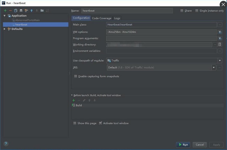Viewport: 227px width, 150px height.
Task: Move before launch task up arrow
Action: (x=89, y=100)
